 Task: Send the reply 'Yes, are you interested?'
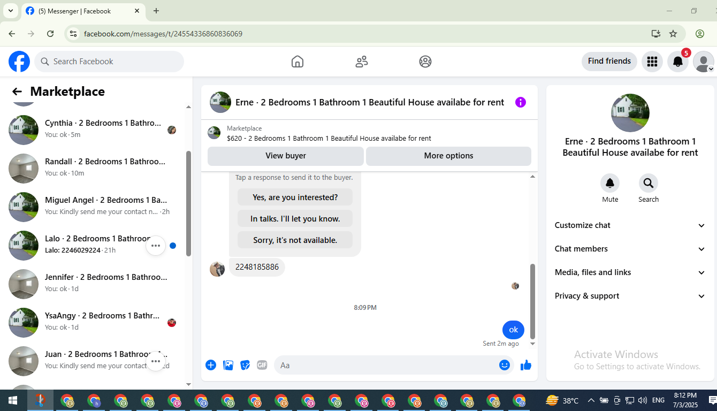295,197
